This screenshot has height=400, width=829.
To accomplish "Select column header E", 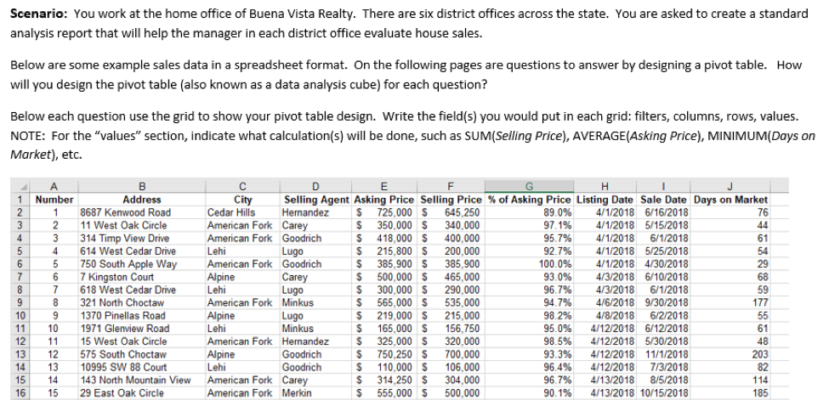I will [x=384, y=186].
